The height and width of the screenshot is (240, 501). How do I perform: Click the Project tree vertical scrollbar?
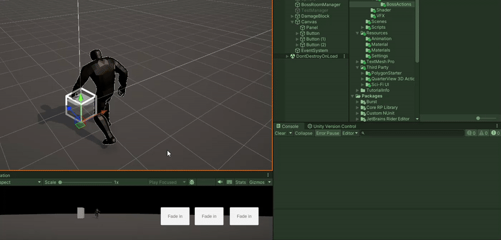click(x=417, y=31)
